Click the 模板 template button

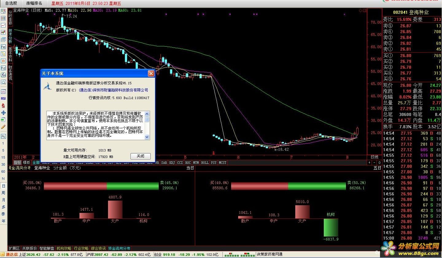[27, 163]
